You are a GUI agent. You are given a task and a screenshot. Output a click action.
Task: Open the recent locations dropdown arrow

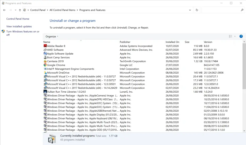15,10
